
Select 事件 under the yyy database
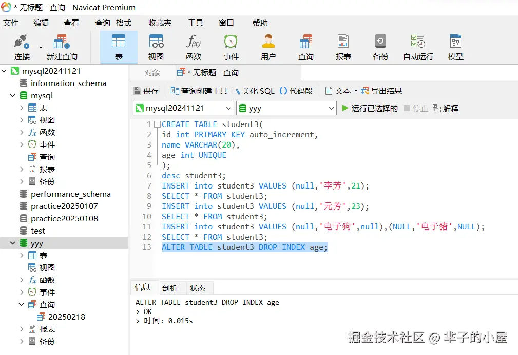click(47, 293)
